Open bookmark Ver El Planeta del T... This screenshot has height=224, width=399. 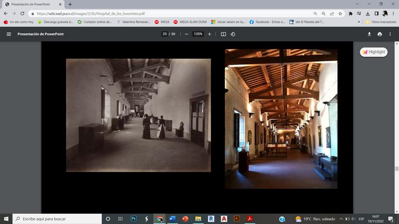(307, 22)
